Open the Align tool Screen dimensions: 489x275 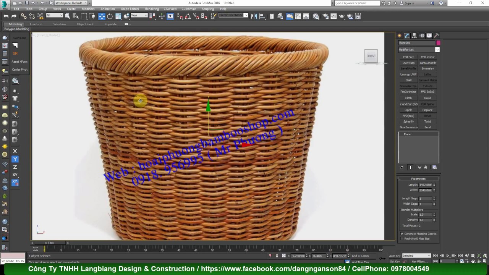pos(262,16)
